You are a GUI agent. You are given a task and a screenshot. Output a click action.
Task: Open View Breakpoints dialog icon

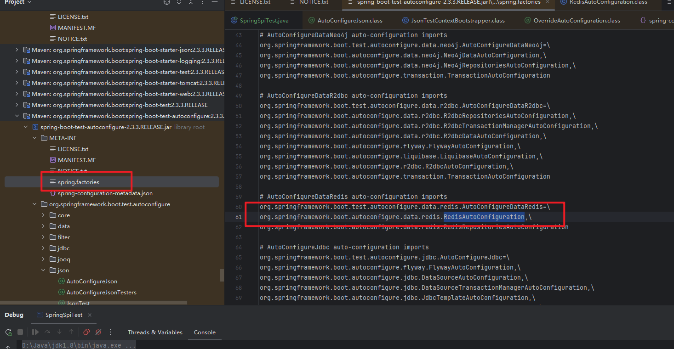[86, 332]
